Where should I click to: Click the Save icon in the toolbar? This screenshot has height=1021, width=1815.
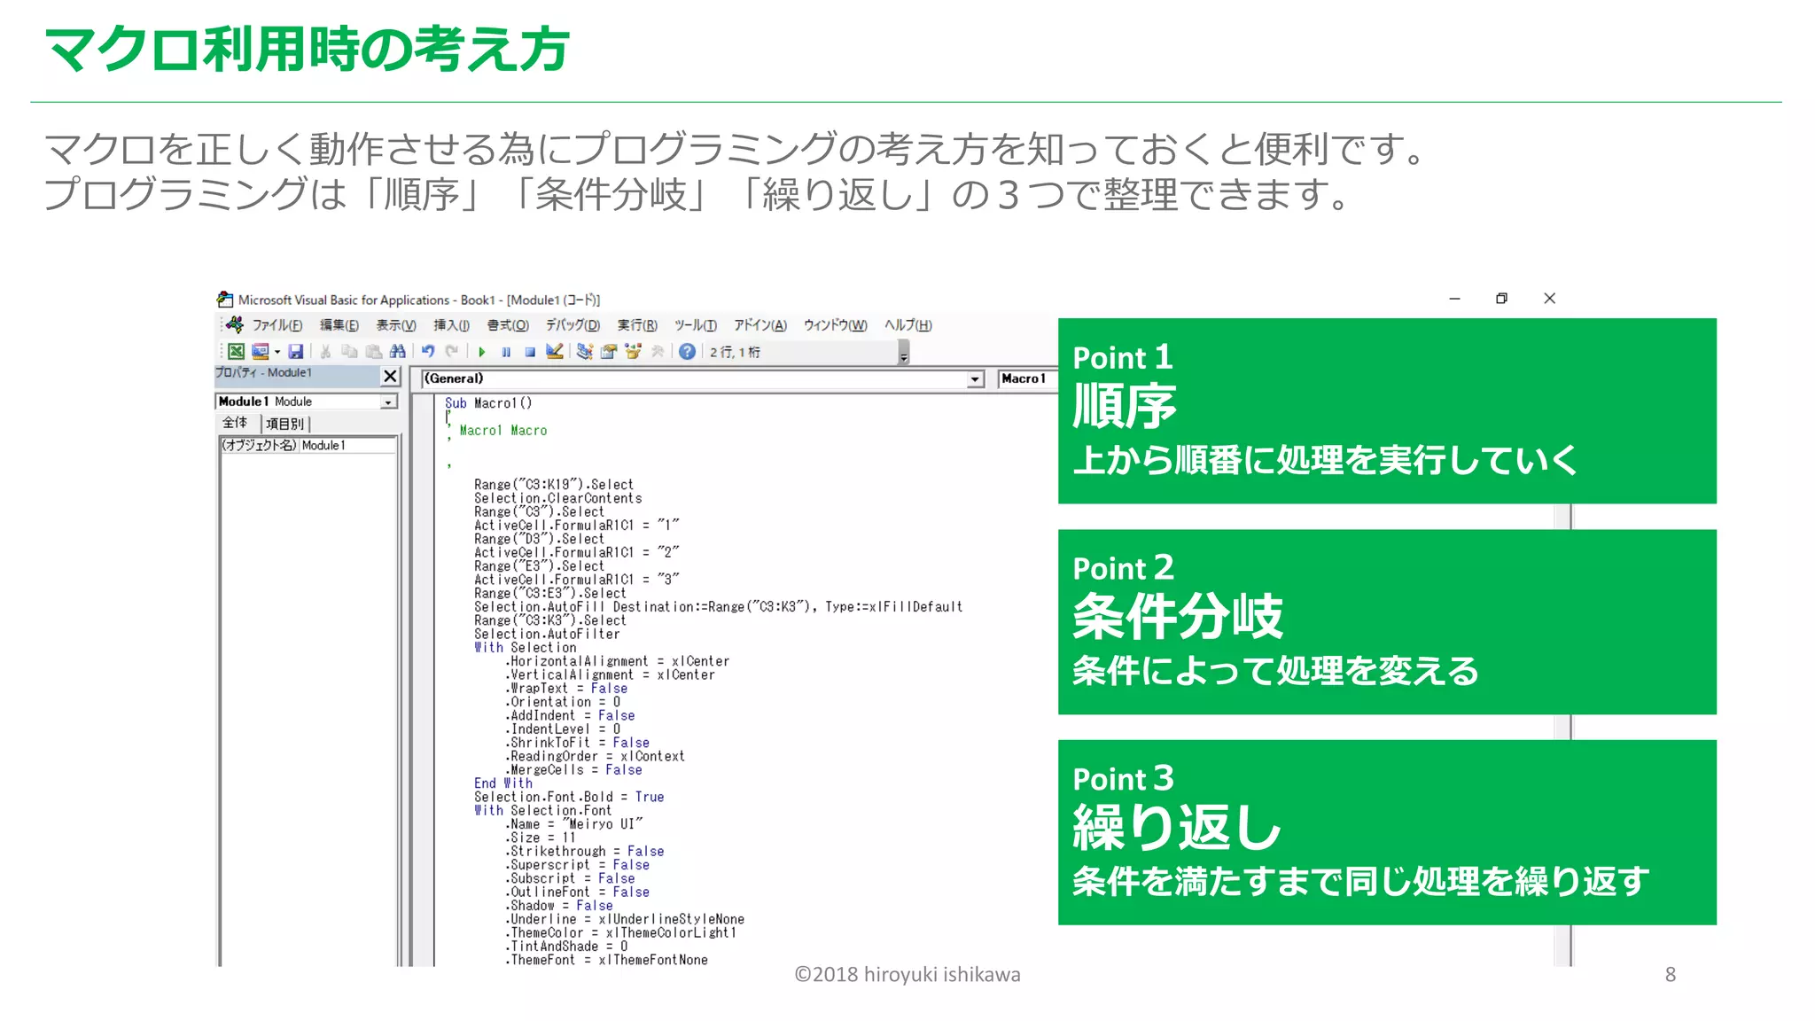[296, 352]
